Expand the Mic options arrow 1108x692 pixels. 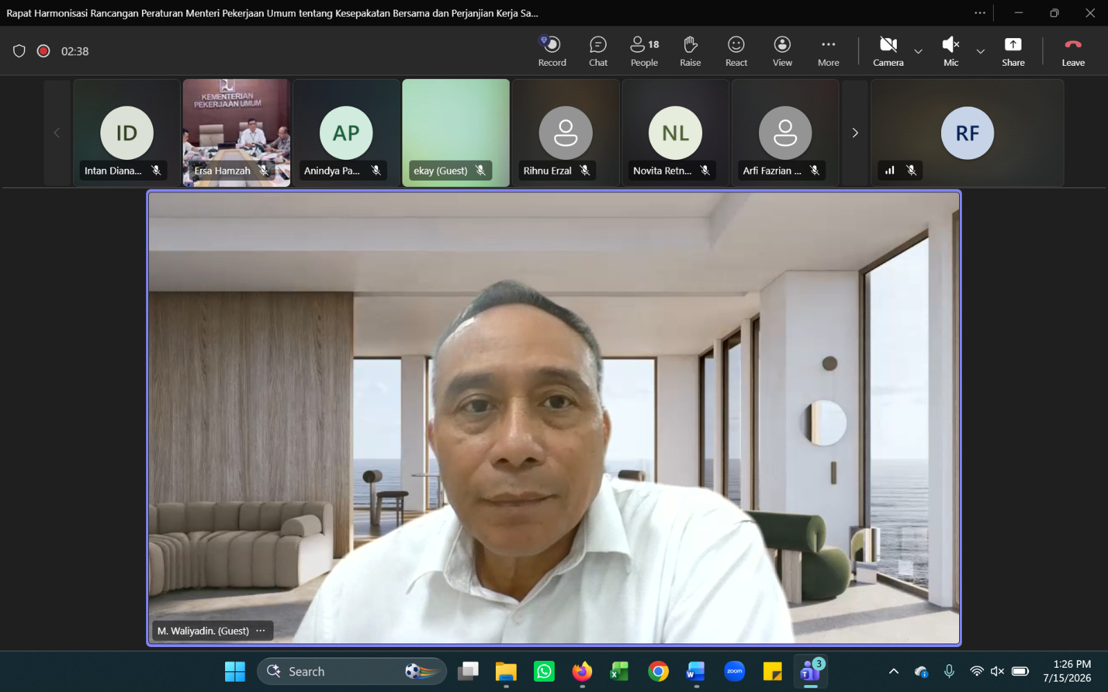point(981,51)
